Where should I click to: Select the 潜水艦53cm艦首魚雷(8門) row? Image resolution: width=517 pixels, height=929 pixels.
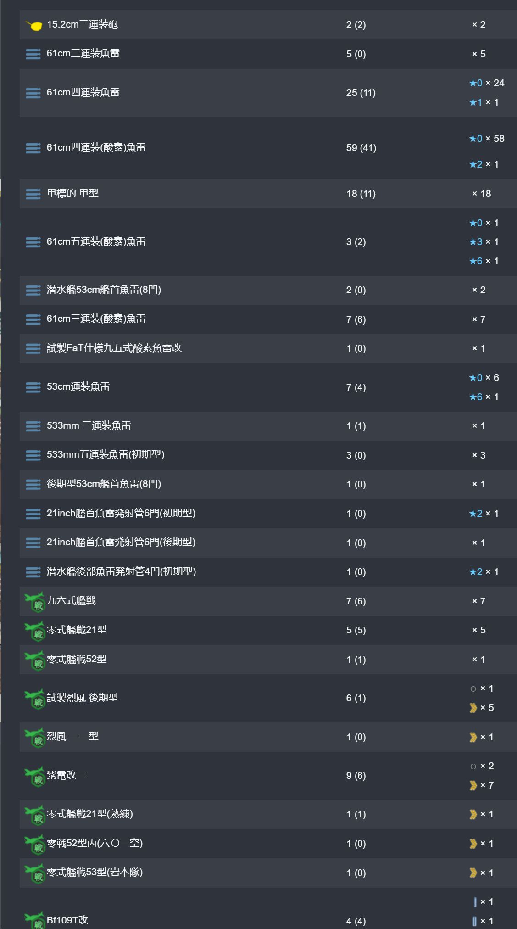tap(268, 290)
